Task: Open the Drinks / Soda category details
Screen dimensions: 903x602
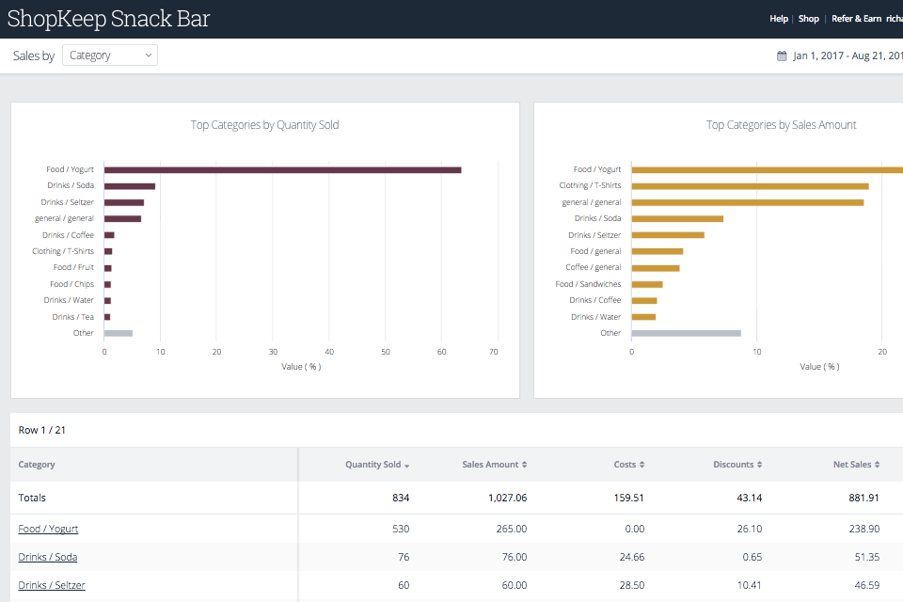Action: (47, 557)
